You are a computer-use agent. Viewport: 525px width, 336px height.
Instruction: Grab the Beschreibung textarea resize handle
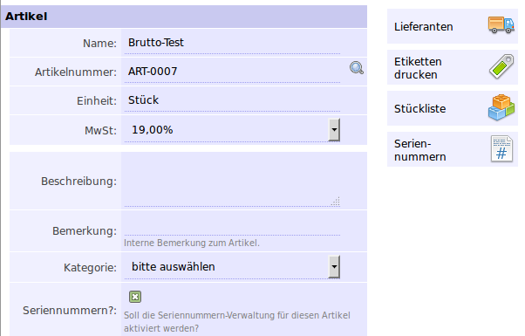tap(336, 202)
